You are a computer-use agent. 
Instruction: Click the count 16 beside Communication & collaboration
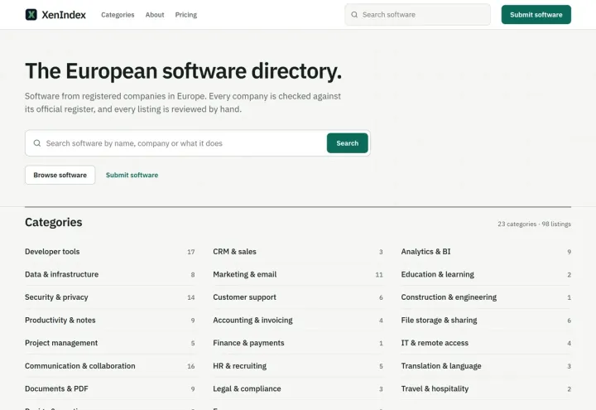tap(191, 366)
